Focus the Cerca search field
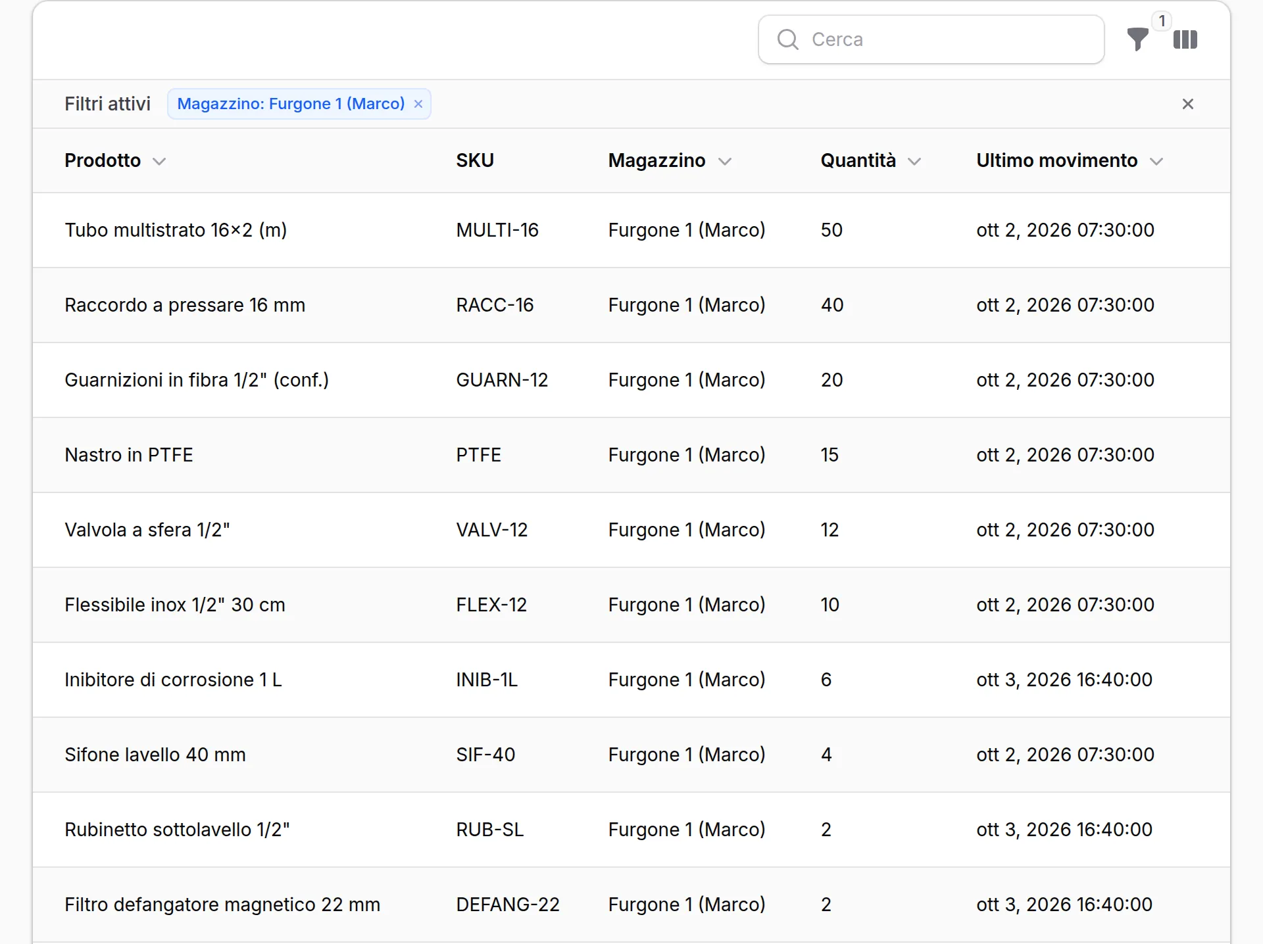 [x=931, y=39]
